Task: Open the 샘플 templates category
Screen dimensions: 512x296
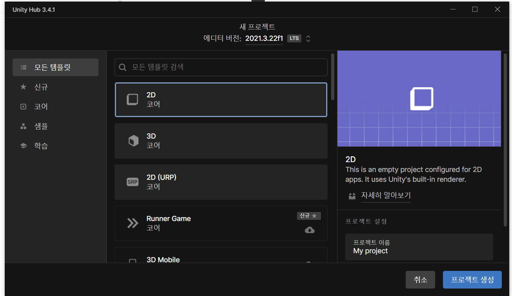Action: click(55, 126)
